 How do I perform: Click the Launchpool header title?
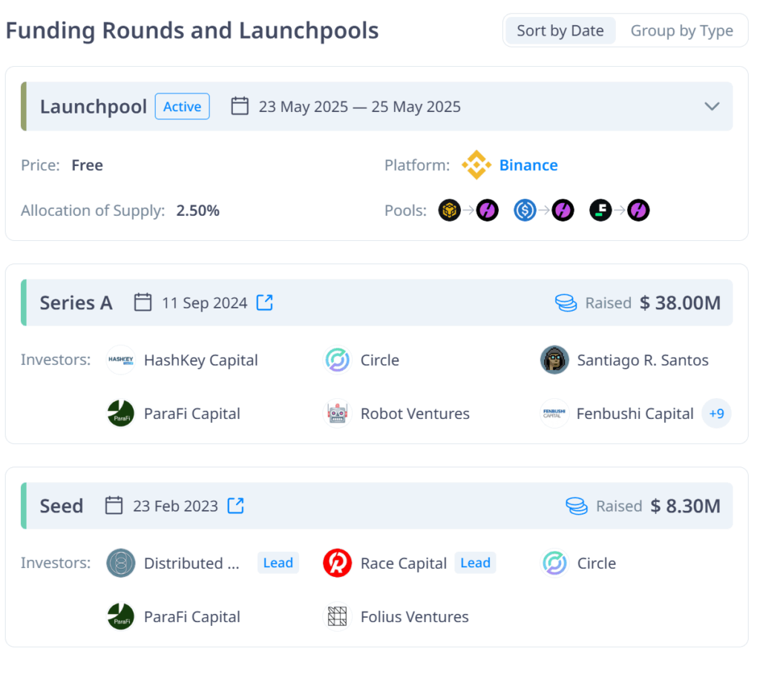pyautogui.click(x=93, y=106)
